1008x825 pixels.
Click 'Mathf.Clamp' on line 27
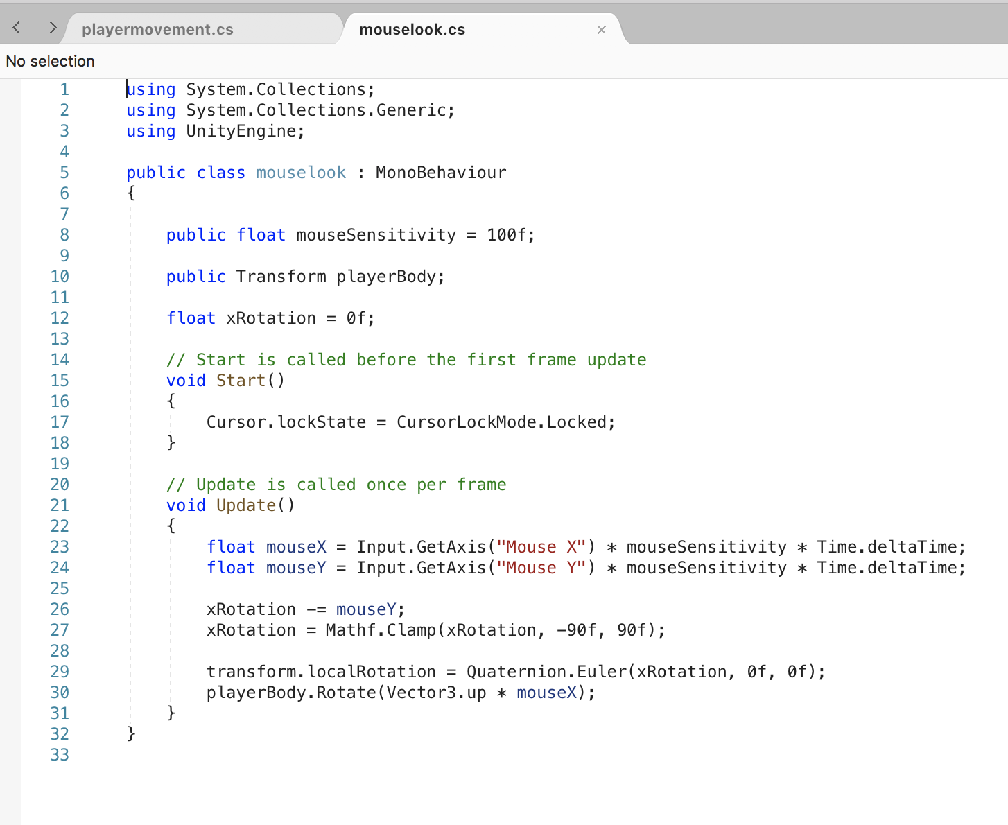coord(381,630)
